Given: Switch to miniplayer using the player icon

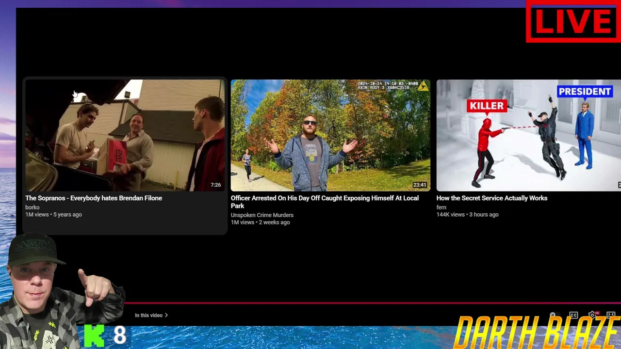Looking at the screenshot, I should (x=611, y=315).
